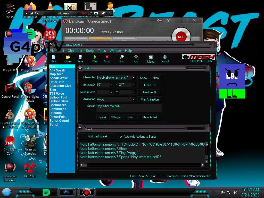Open the Script menu
The height and width of the screenshot is (198, 264).
coord(90,51)
